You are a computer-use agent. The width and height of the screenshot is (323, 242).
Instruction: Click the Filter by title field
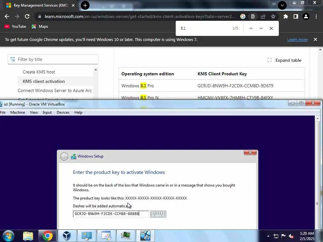pyautogui.click(x=53, y=59)
